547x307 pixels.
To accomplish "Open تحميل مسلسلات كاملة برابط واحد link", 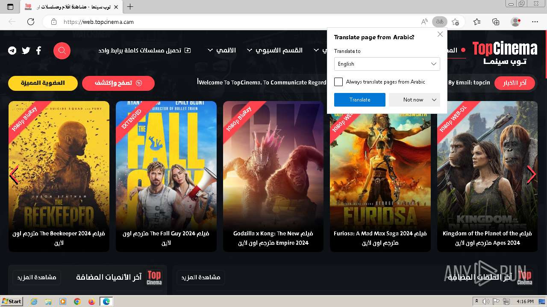I will [x=144, y=50].
